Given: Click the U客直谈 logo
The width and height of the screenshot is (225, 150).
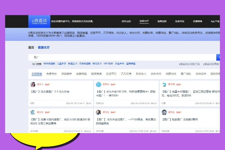Looking at the screenshot, I should pos(39,21).
